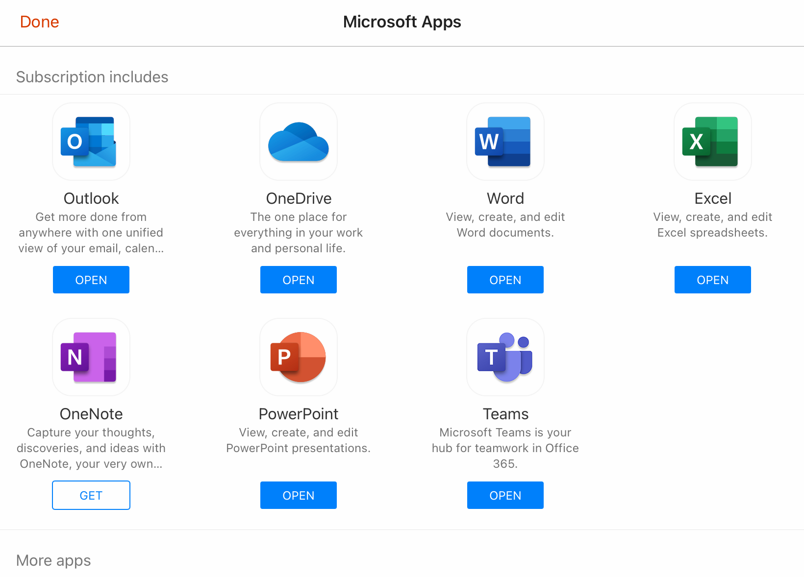Get the OneNote app
The height and width of the screenshot is (577, 804).
tap(91, 495)
